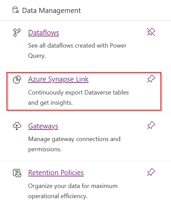This screenshot has width=171, height=207.
Task: Select the Gateways list card
Action: [x=85, y=137]
